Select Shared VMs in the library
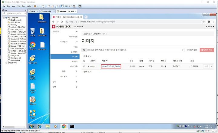Viewport: 218px width, 133px height. click(x=12, y=63)
